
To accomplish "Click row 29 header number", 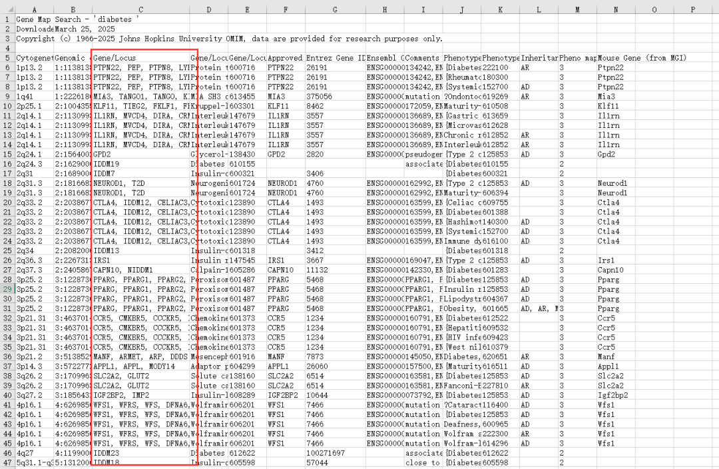I will pyautogui.click(x=7, y=290).
